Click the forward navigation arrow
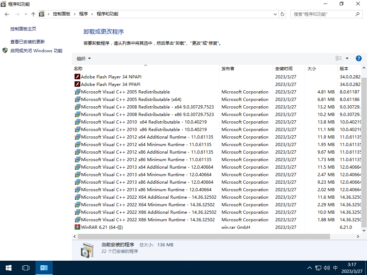The image size is (367, 275). [17, 14]
